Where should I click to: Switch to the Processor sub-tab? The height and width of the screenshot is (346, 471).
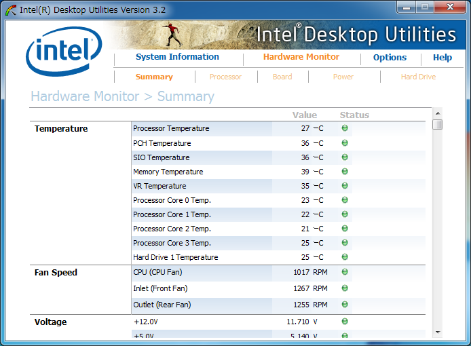pos(225,77)
